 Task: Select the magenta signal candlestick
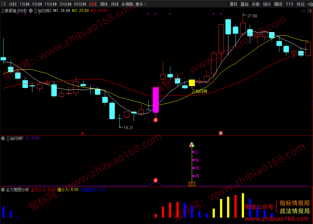156,100
